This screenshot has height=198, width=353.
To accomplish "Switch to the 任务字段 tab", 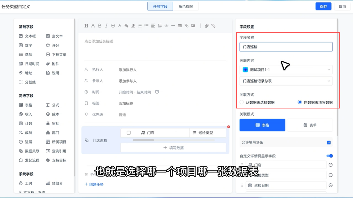I will coord(160,6).
